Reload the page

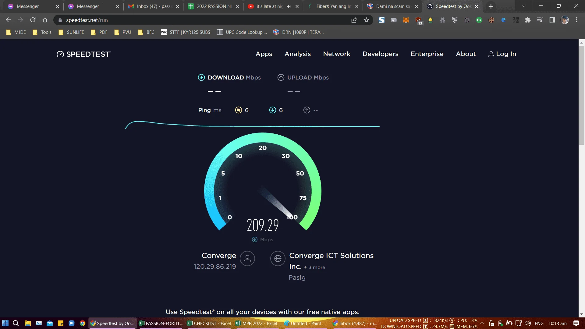(33, 20)
